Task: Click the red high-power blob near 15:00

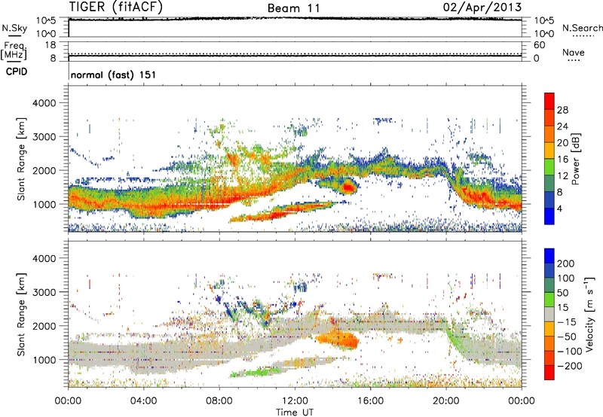Action: point(348,187)
